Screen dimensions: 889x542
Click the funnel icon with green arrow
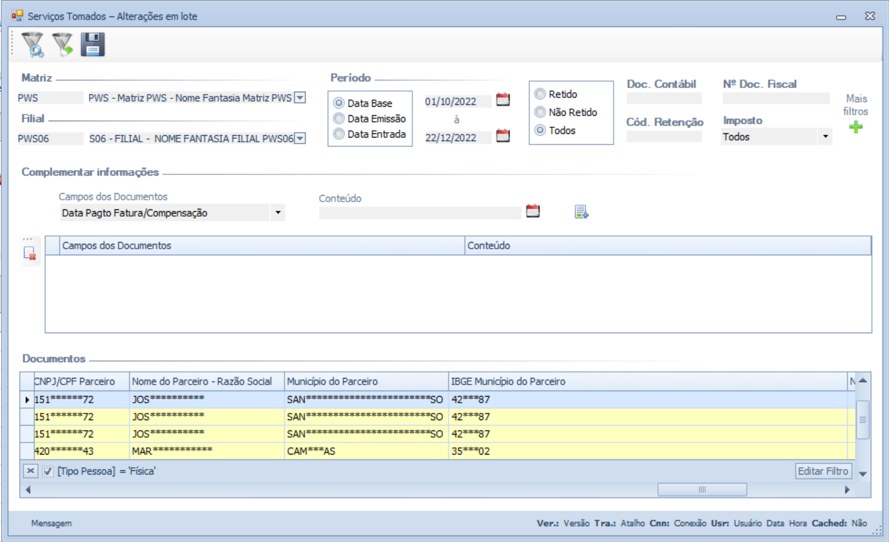point(62,45)
